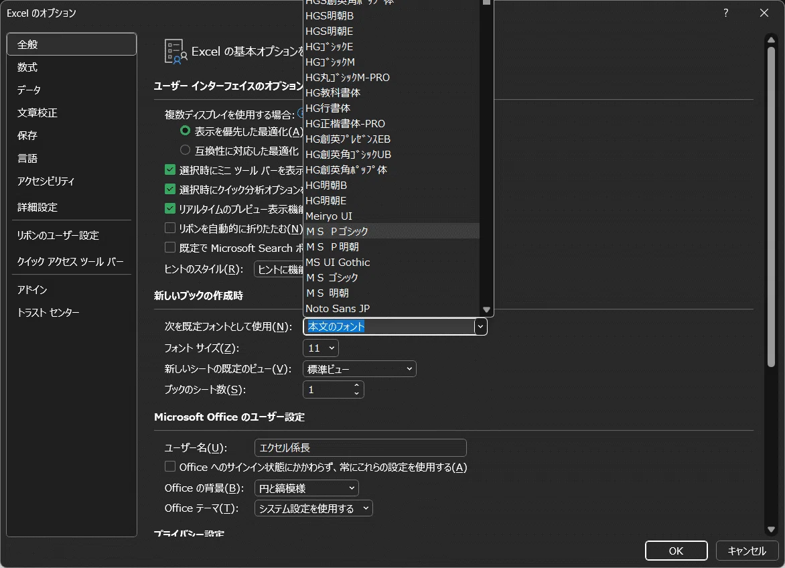785x568 pixels.
Task: Choose HG創英角ﾎﾟｯﾌﾟ体 below HG創英角ｺﾞｼｯｸUB
Action: (392, 169)
